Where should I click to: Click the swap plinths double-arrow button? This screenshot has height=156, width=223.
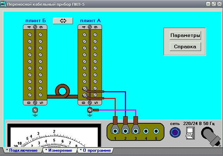(x=63, y=21)
